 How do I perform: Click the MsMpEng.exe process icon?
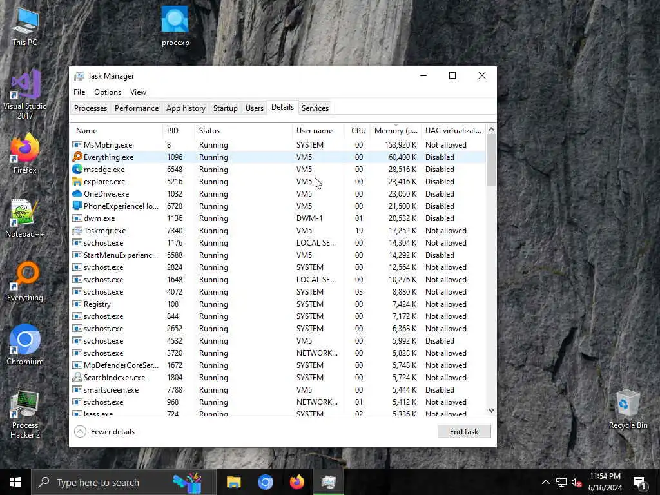click(77, 145)
